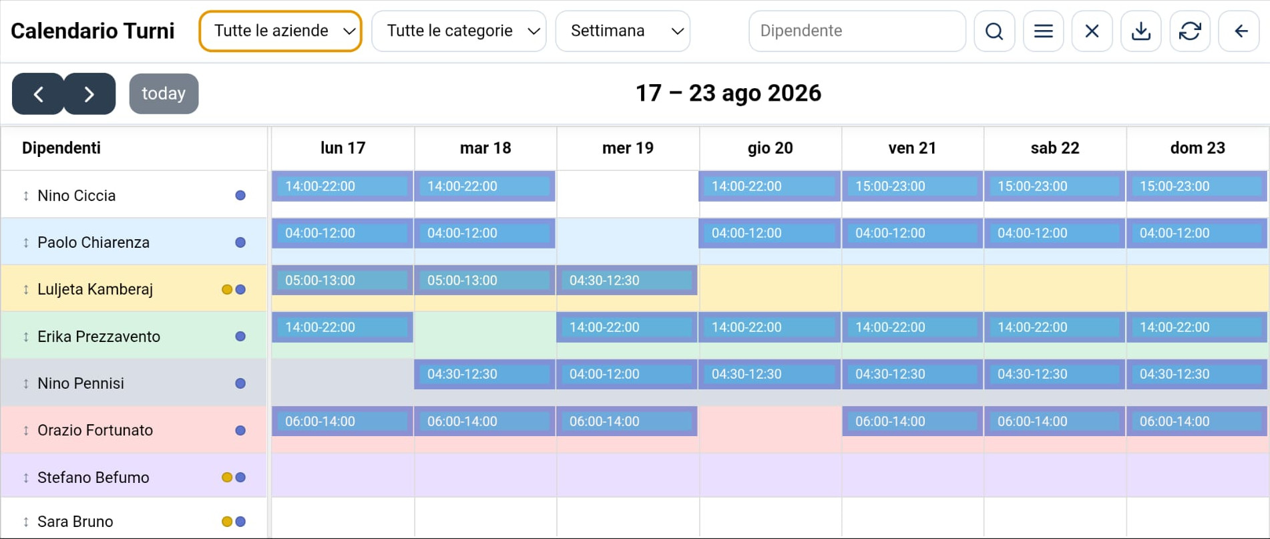Select Orazio Fortunato's 06:00-14:00 shift on ven 21

(912, 421)
